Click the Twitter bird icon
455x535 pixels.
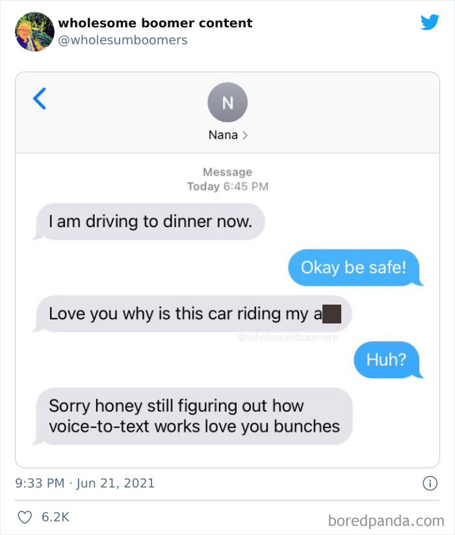coord(430,21)
